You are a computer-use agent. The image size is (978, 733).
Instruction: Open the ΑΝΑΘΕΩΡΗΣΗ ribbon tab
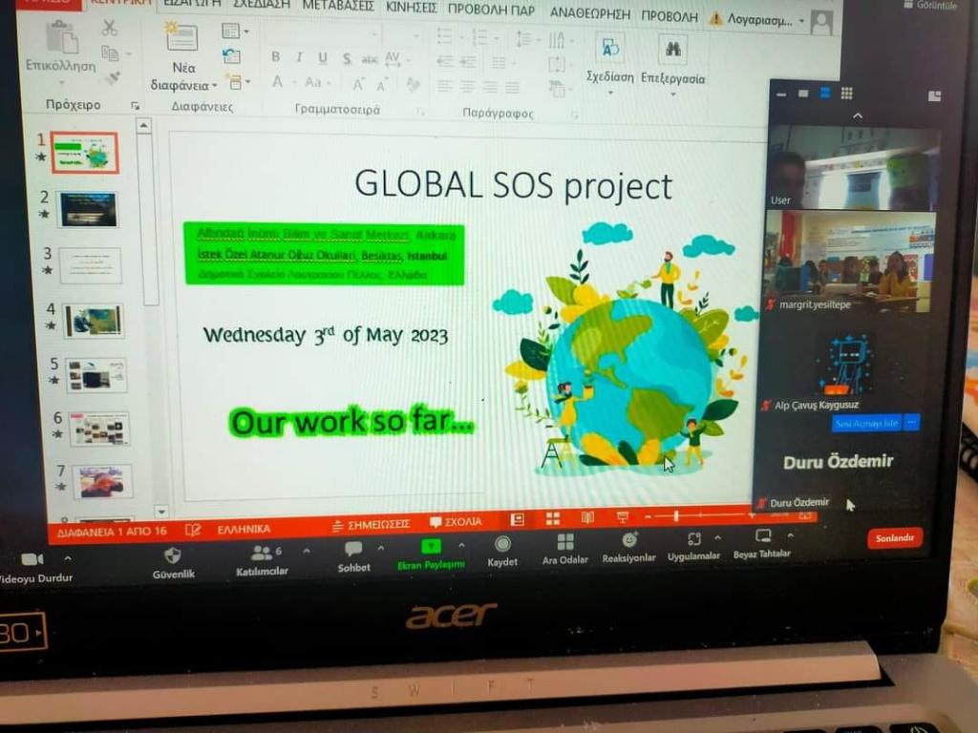point(589,12)
